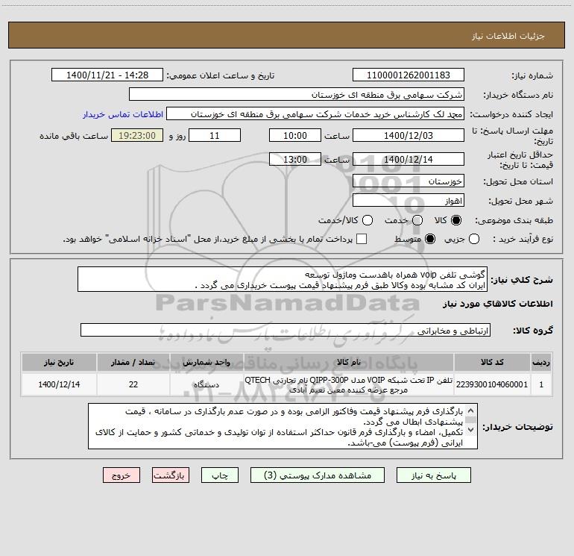Click the کد کالا table column header

pyautogui.click(x=492, y=362)
